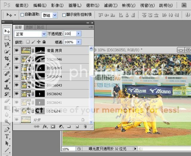The height and width of the screenshot is (156, 191).
Task: Launch Bridge with the Br button
Action: [x=185, y=5]
